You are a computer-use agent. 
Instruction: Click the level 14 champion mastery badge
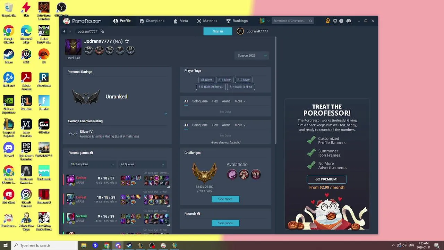pyautogui.click(x=89, y=50)
